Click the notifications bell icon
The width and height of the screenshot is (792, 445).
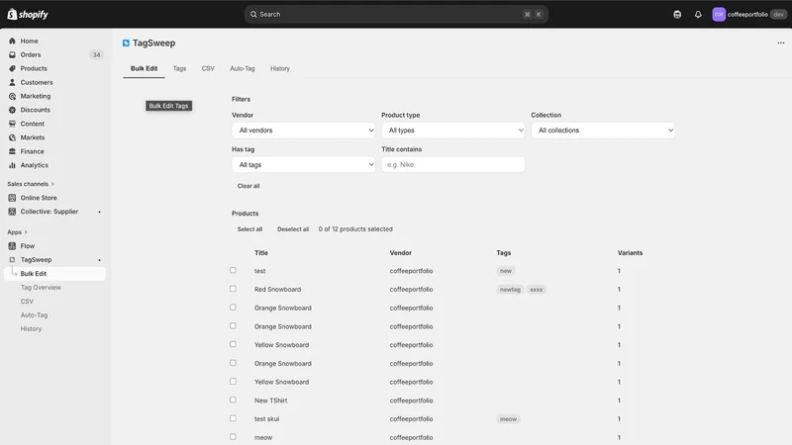coord(698,14)
